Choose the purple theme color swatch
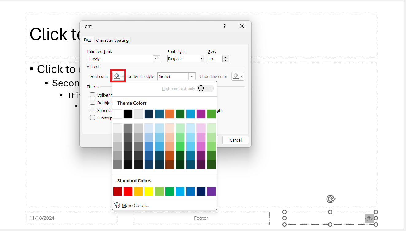406x231 pixels. 201,114
